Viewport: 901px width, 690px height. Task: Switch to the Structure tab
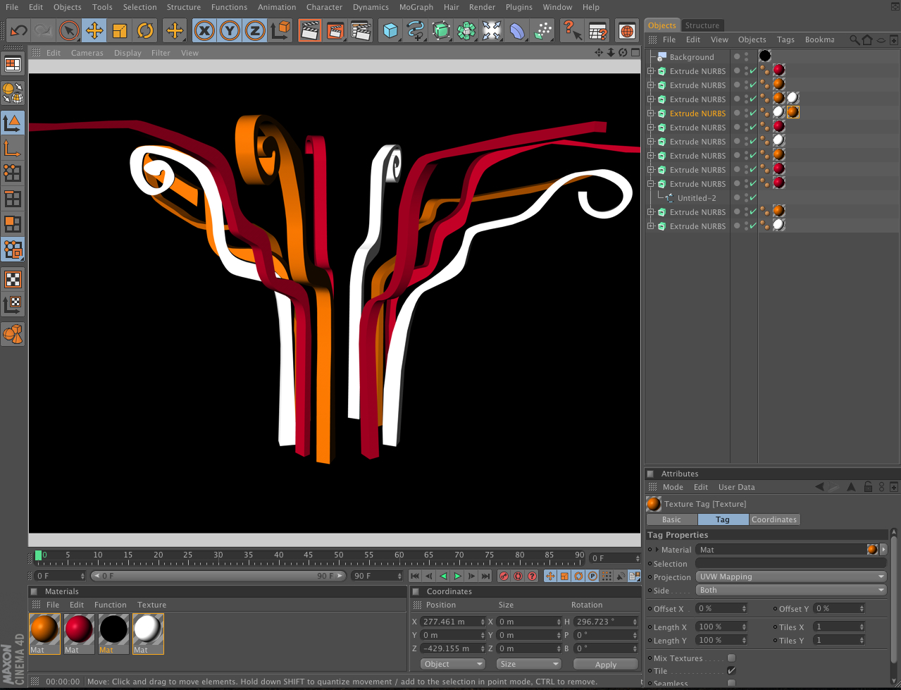click(x=702, y=25)
